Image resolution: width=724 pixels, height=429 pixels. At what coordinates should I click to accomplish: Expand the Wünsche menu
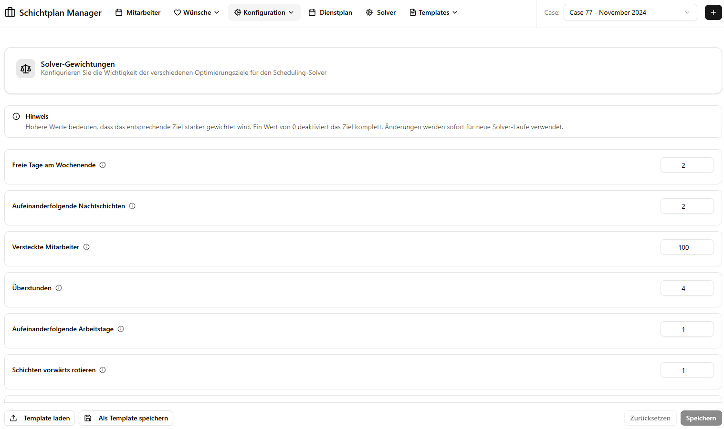197,12
